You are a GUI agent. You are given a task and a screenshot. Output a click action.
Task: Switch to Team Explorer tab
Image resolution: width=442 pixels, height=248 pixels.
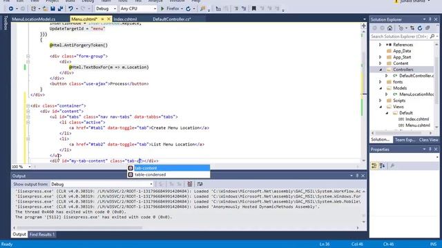405,140
